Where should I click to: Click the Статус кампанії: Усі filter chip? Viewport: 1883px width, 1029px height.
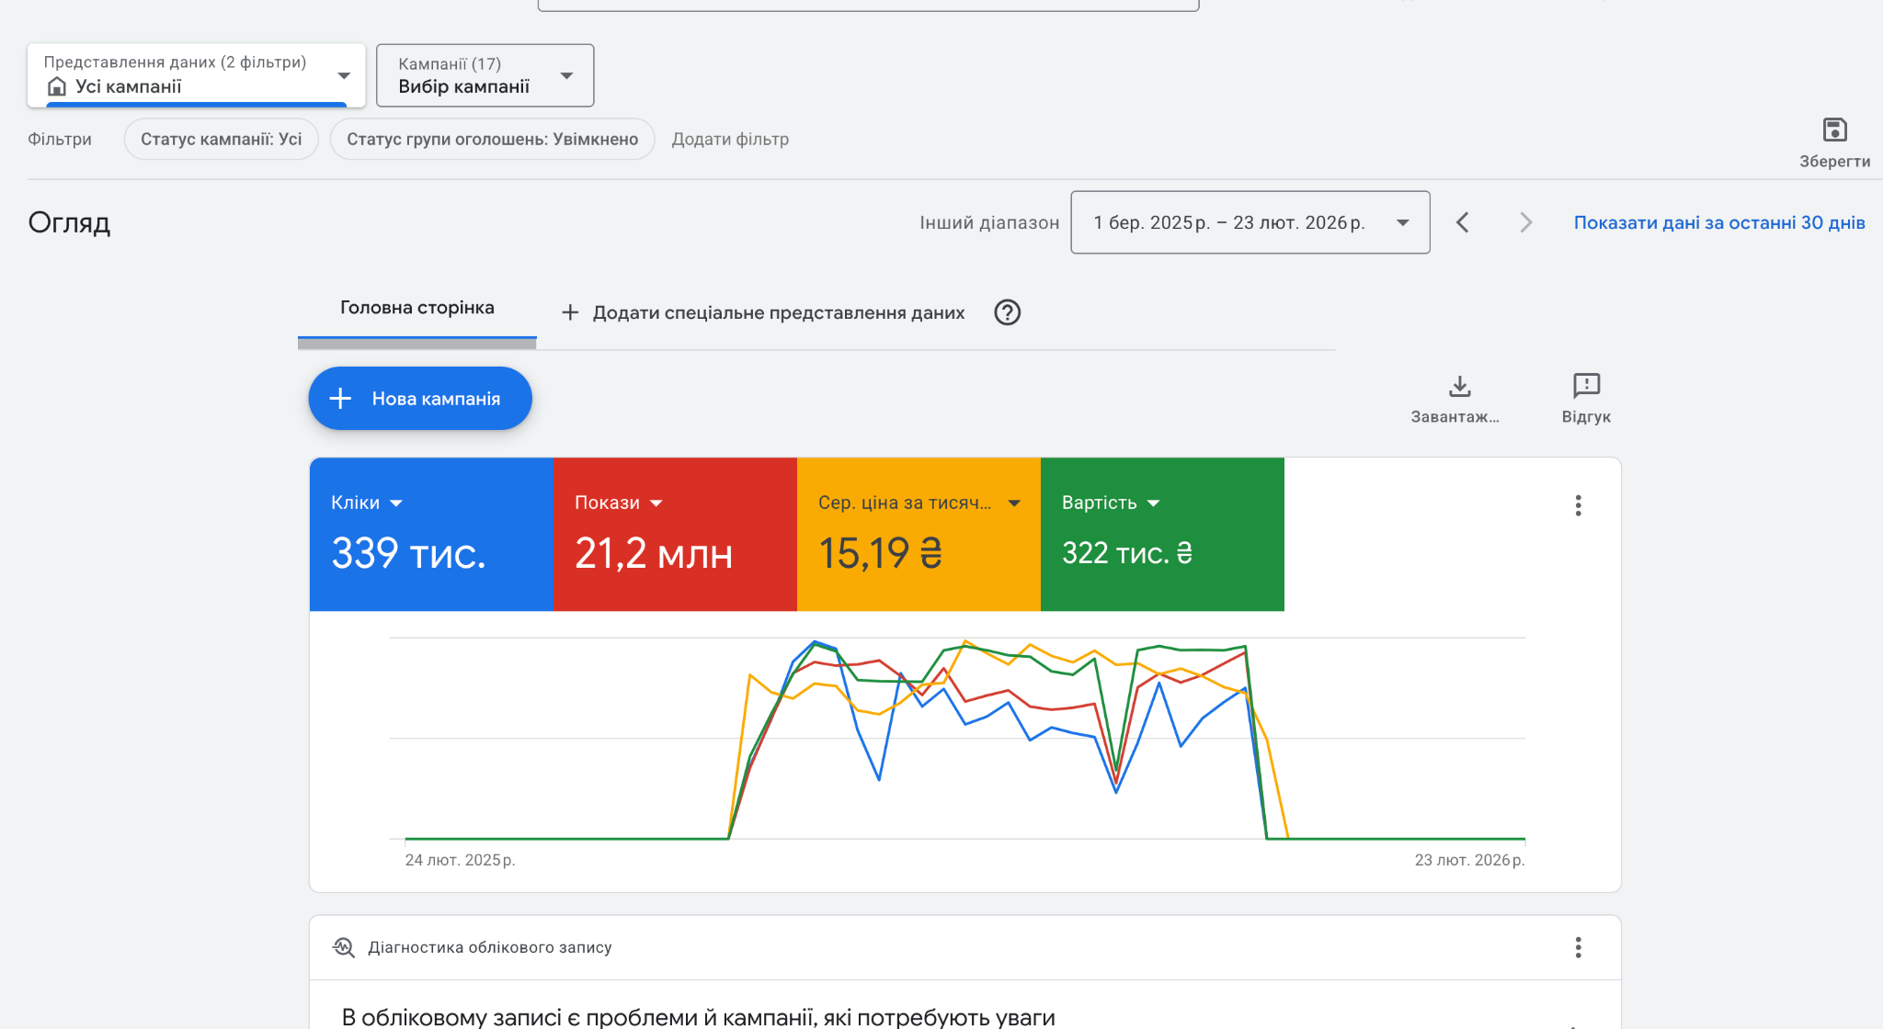221,139
